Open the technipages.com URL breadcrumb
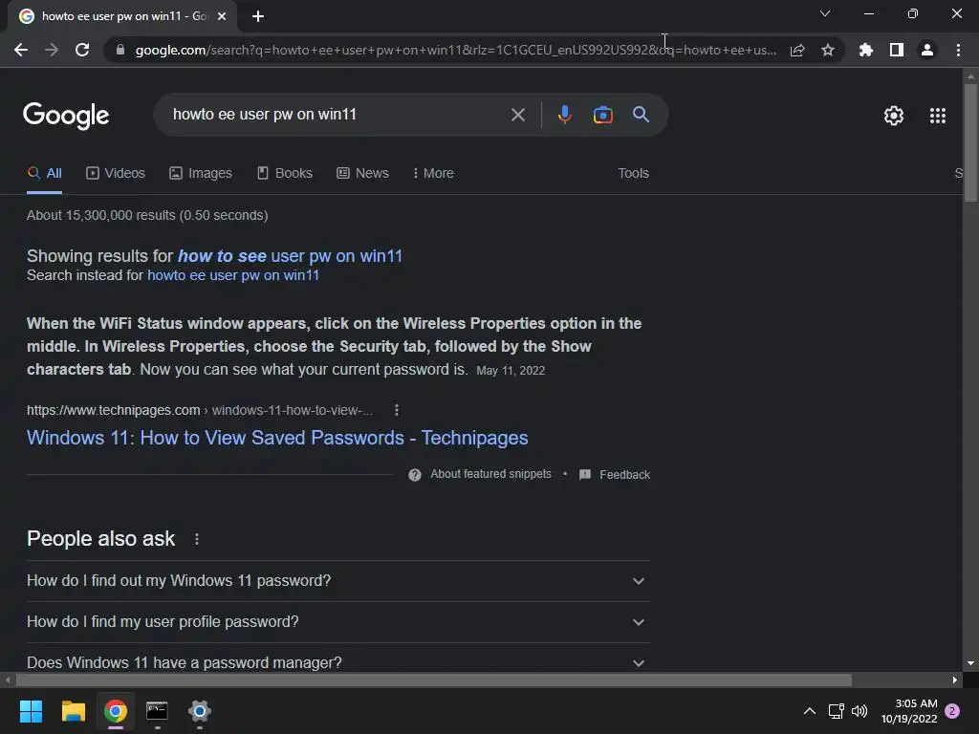This screenshot has width=979, height=734. tap(200, 410)
